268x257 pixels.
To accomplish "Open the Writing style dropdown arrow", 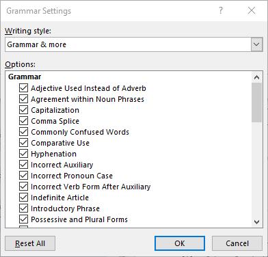I will [256, 44].
